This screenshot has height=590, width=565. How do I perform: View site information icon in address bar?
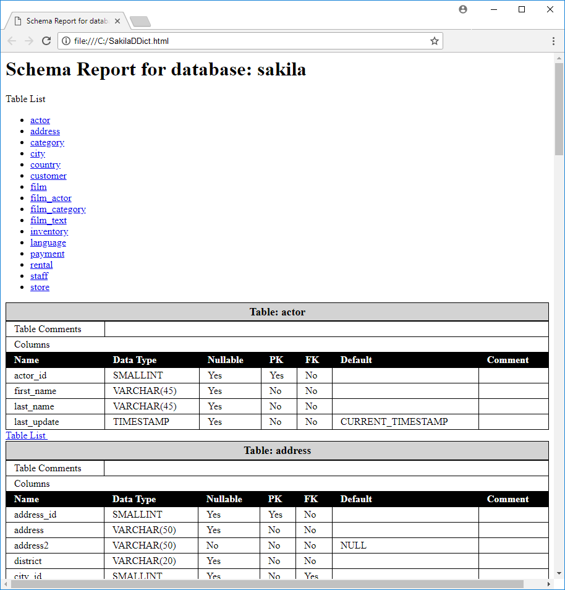[66, 41]
